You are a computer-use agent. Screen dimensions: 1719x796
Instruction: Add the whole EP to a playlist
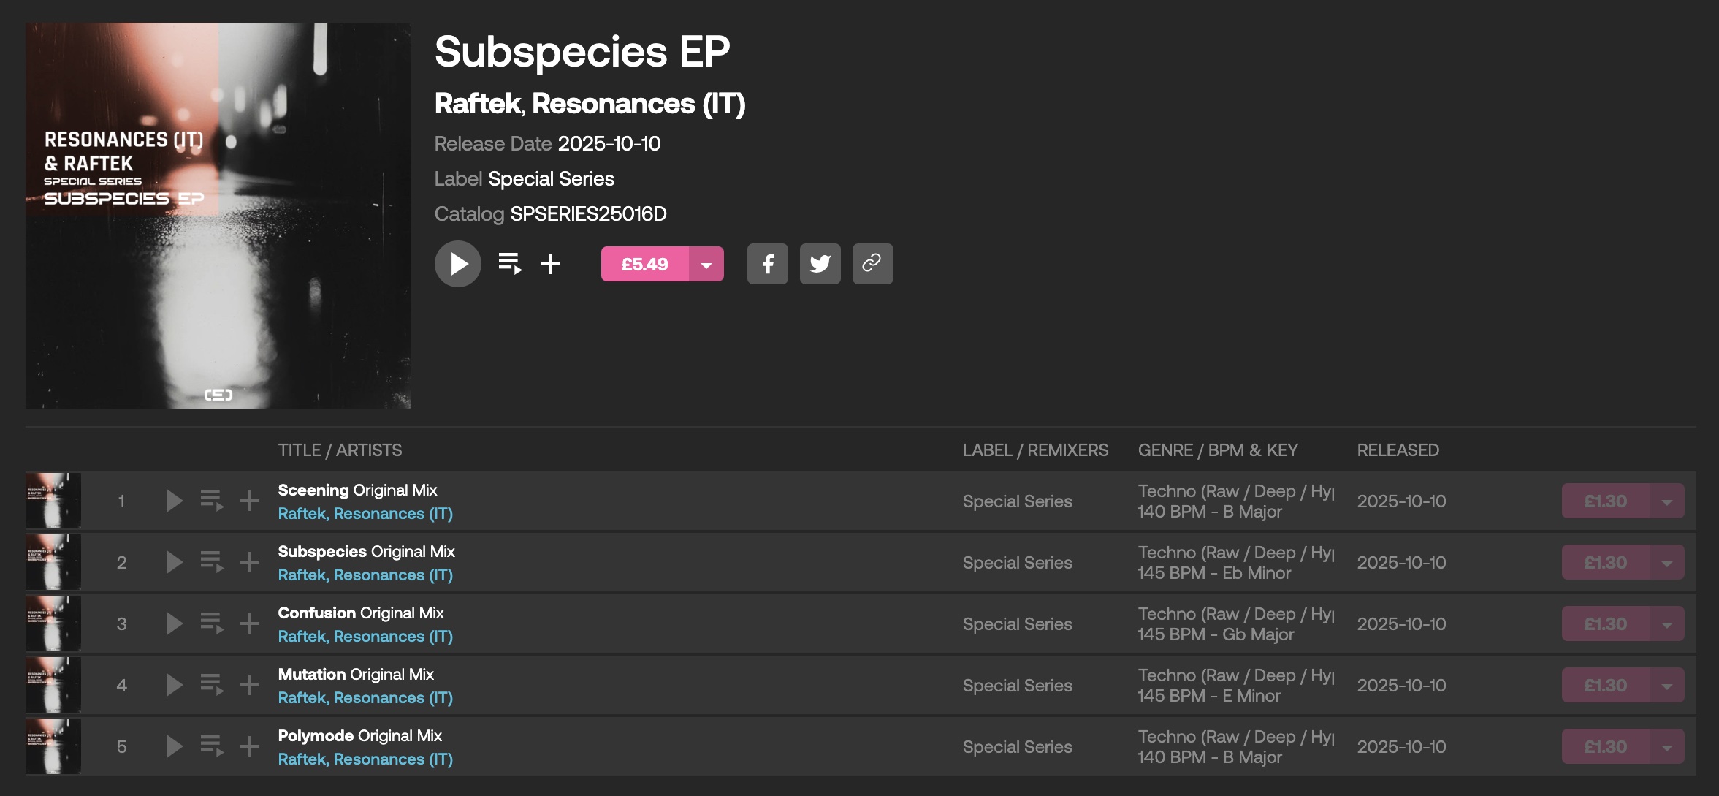click(551, 263)
